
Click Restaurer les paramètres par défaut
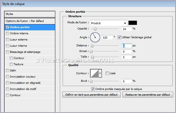click(x=148, y=95)
